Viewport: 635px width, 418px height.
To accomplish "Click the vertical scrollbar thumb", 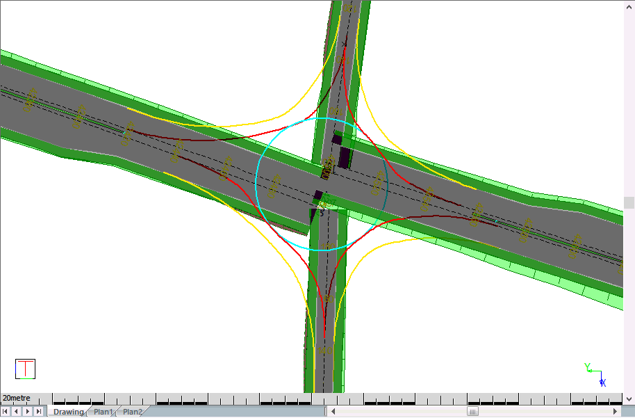I will [x=629, y=202].
